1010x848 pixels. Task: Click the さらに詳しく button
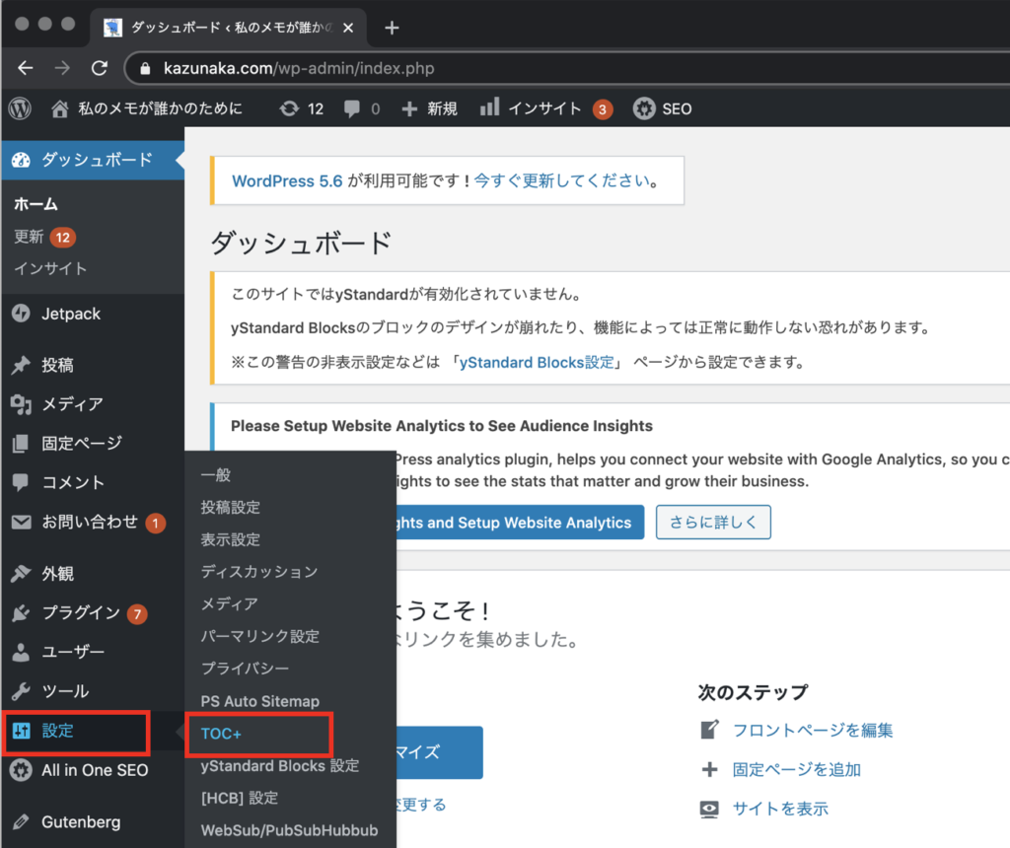pyautogui.click(x=713, y=523)
